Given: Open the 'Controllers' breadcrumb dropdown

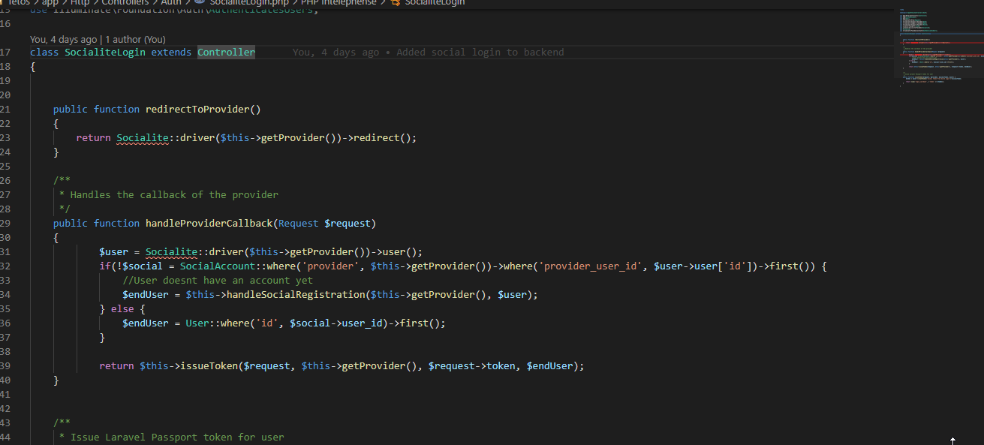Looking at the screenshot, I should (x=125, y=3).
